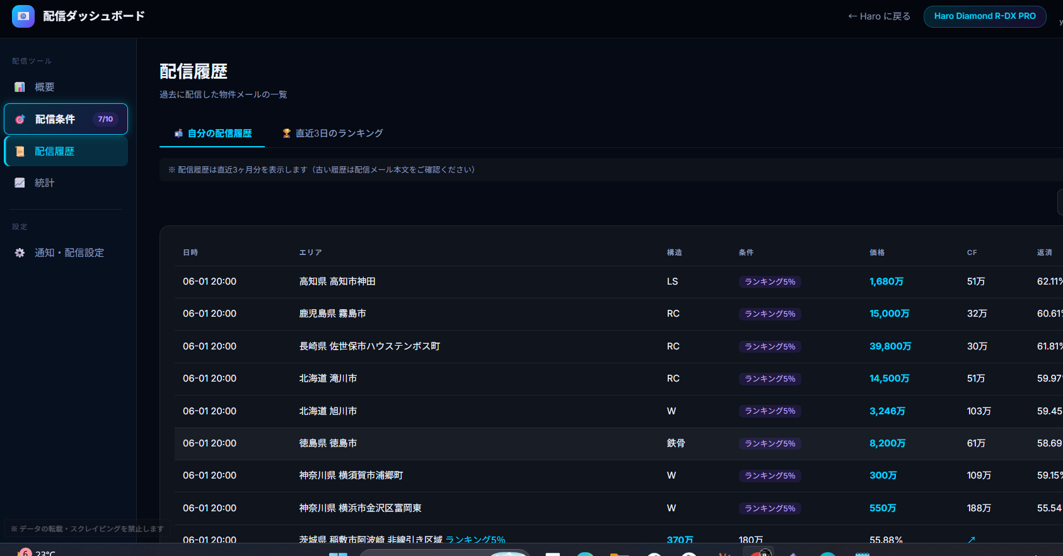Image resolution: width=1063 pixels, height=556 pixels.
Task: Click the 構造 column header
Action: [x=675, y=252]
